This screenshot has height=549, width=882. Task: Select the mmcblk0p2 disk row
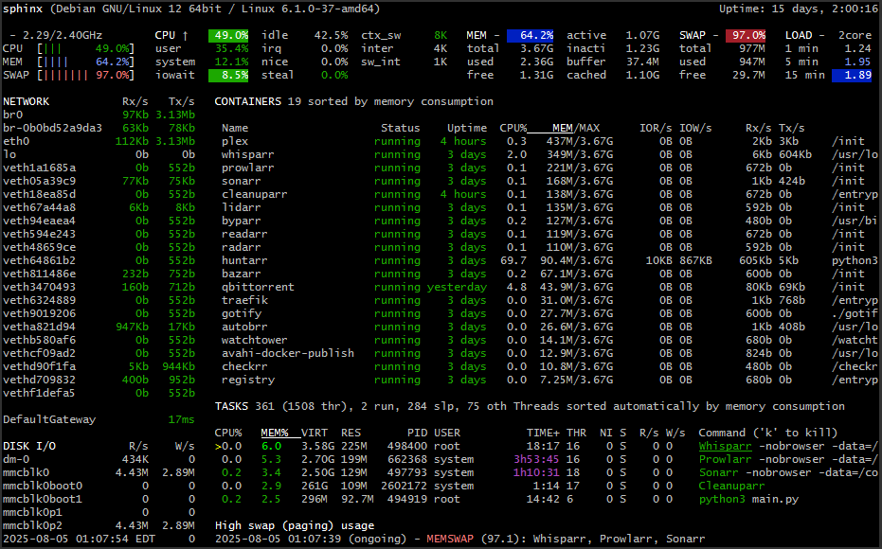tap(99, 525)
